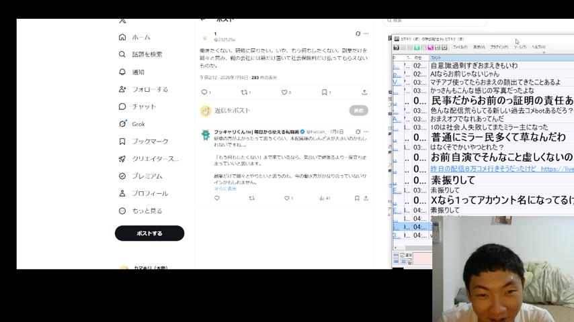Select comment おまえオフでなれあってんだ
Viewport: 574px width, 322px height.
coord(467,119)
